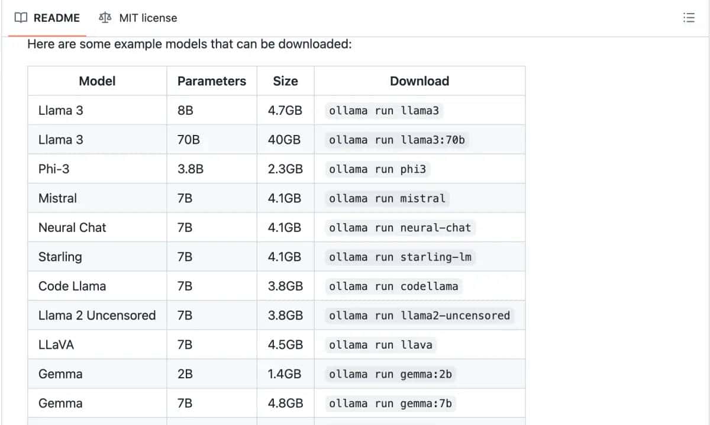Switch to the README tab label
Screen dimensions: 710x425
point(56,18)
